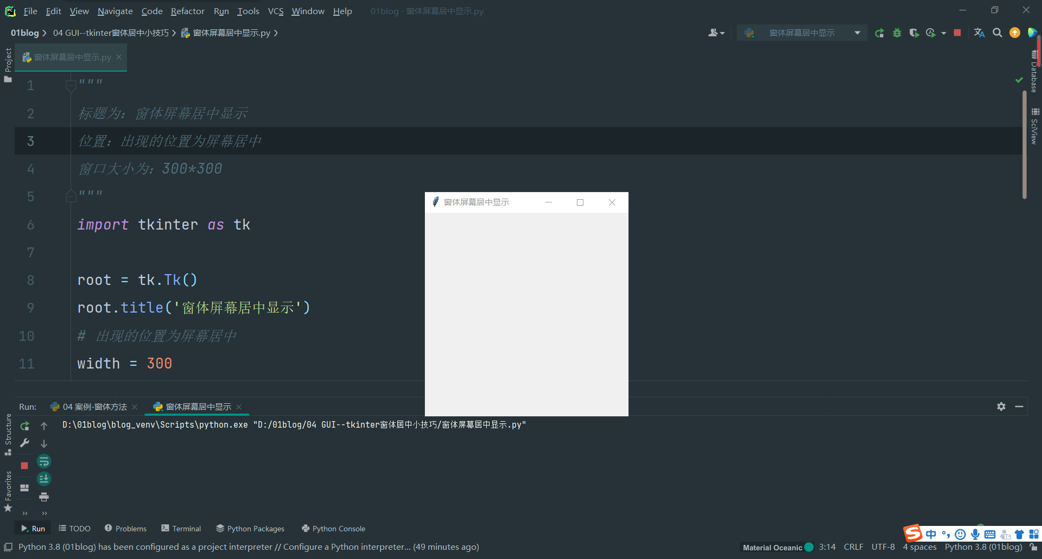Jump up the stack trace arrow
The height and width of the screenshot is (559, 1042).
pos(44,426)
